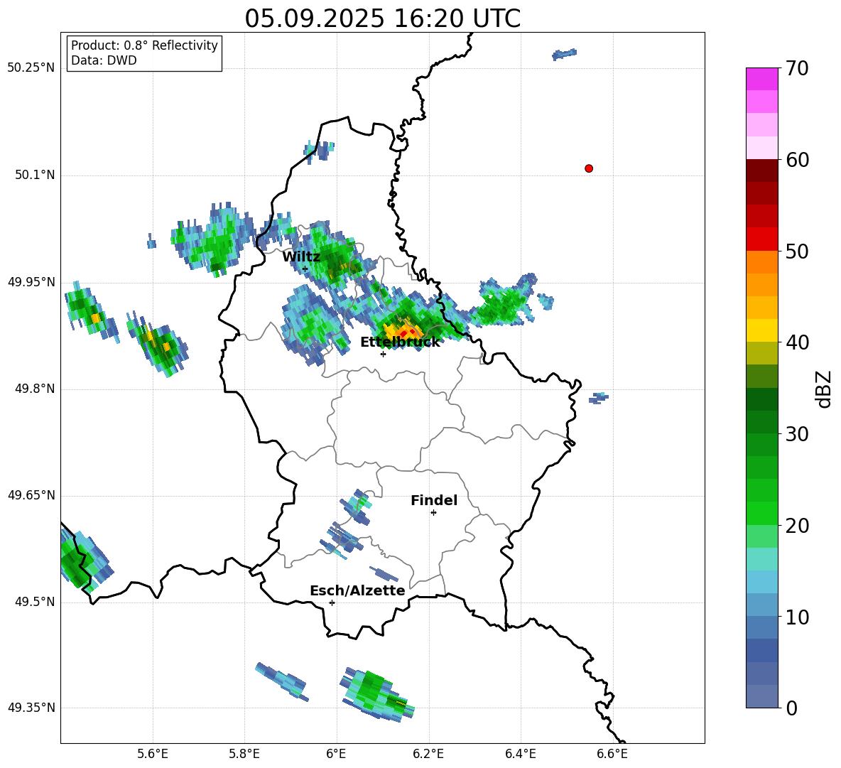Click the yellow colorbar segment above 40
The height and width of the screenshot is (768, 841).
(761, 330)
